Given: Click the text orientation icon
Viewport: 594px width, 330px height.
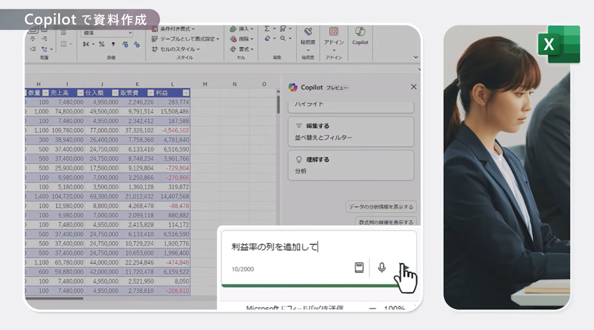Looking at the screenshot, I should tap(45, 49).
